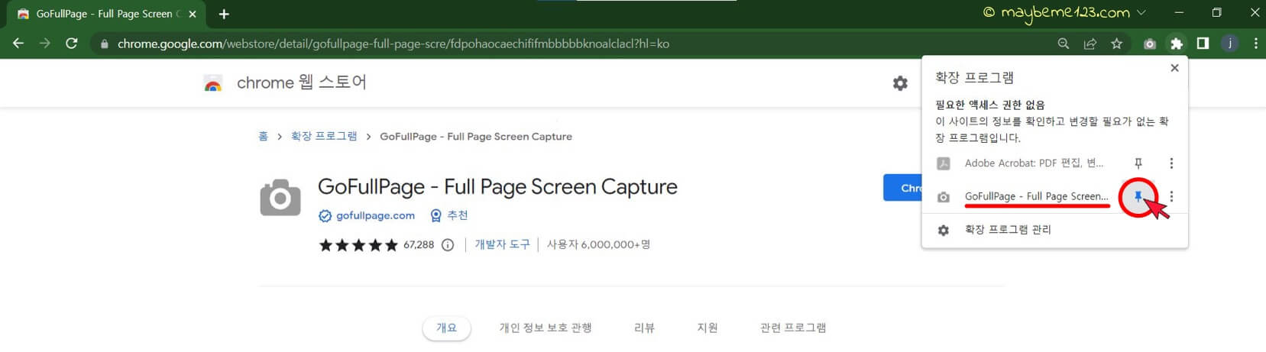Screen dimensions: 1266x352
Task: Visit the gofullpage.com publisher link
Action: click(x=375, y=216)
